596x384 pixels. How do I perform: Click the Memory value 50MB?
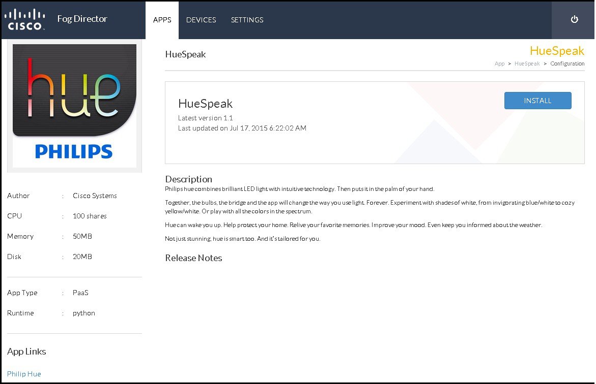pos(82,236)
